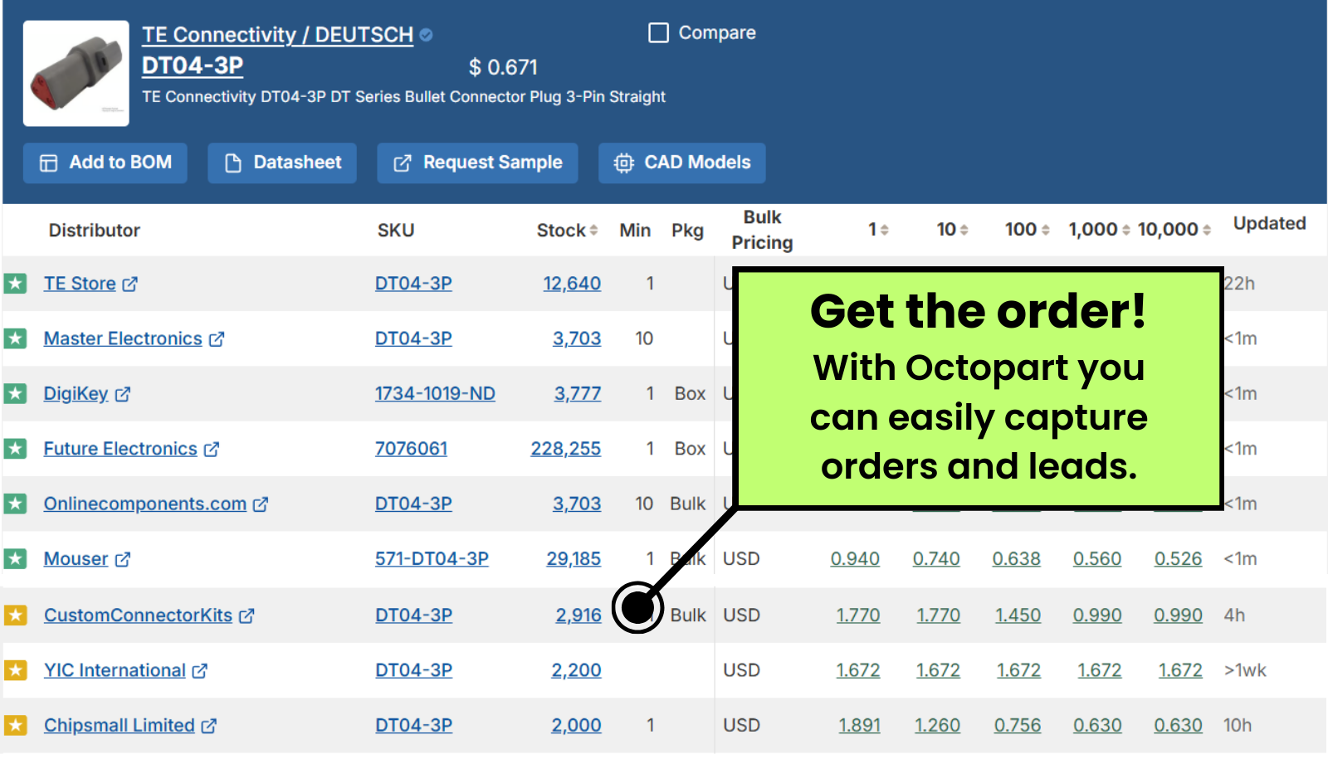Viewport: 1328px width, 759px height.
Task: Click DigiKey's external-link icon
Action: pyautogui.click(x=123, y=393)
